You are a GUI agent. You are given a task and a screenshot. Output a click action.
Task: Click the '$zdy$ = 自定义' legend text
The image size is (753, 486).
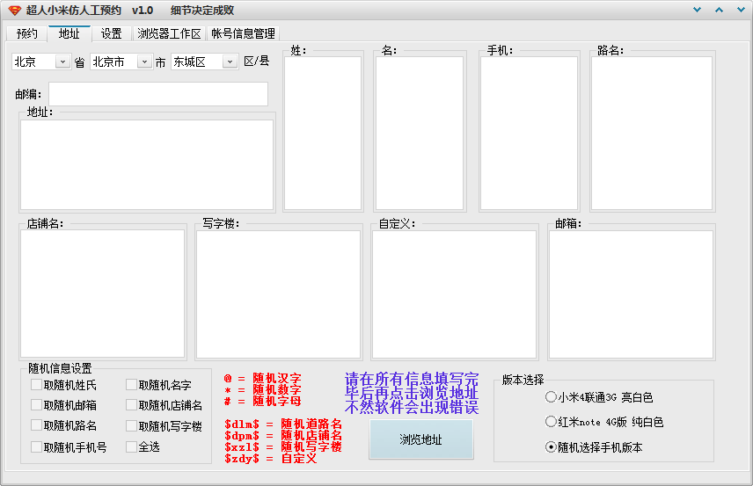click(270, 458)
